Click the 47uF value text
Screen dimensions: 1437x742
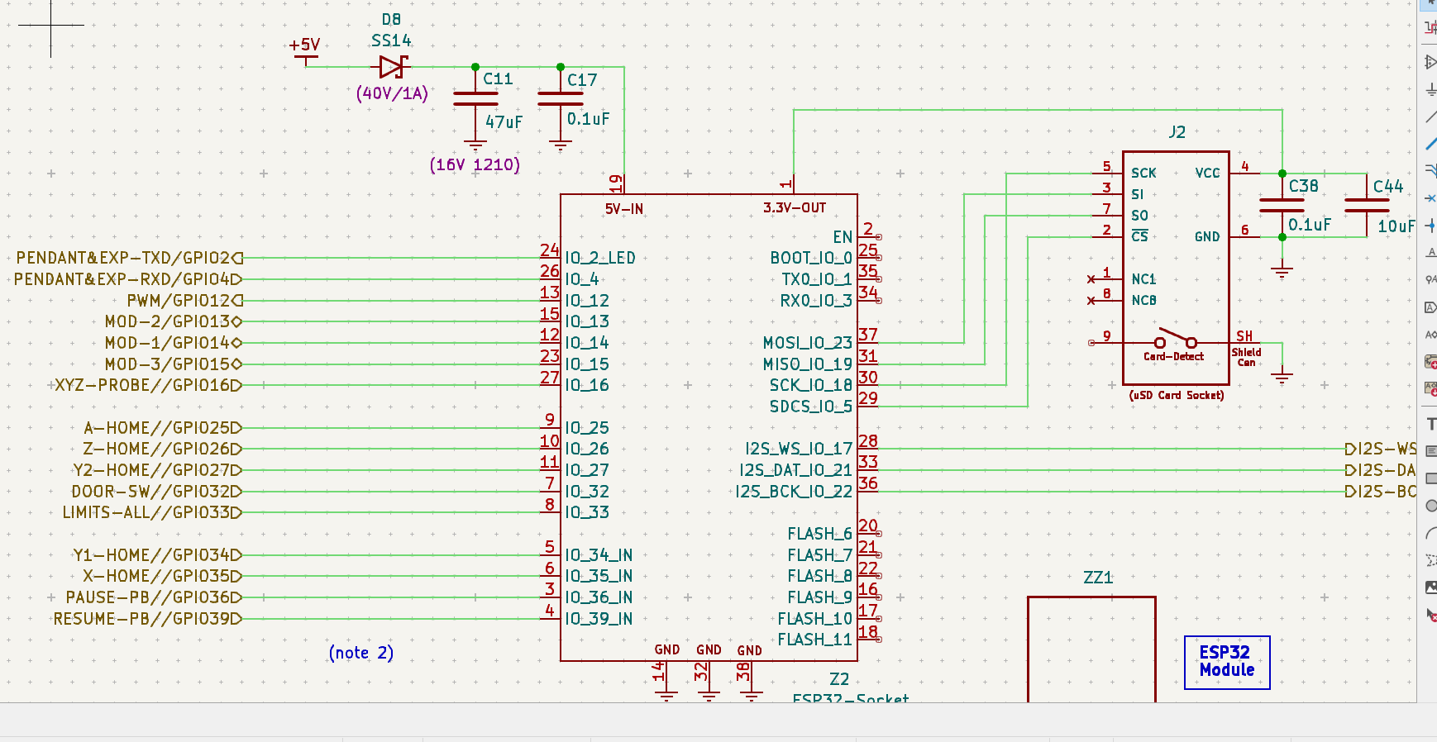(504, 122)
